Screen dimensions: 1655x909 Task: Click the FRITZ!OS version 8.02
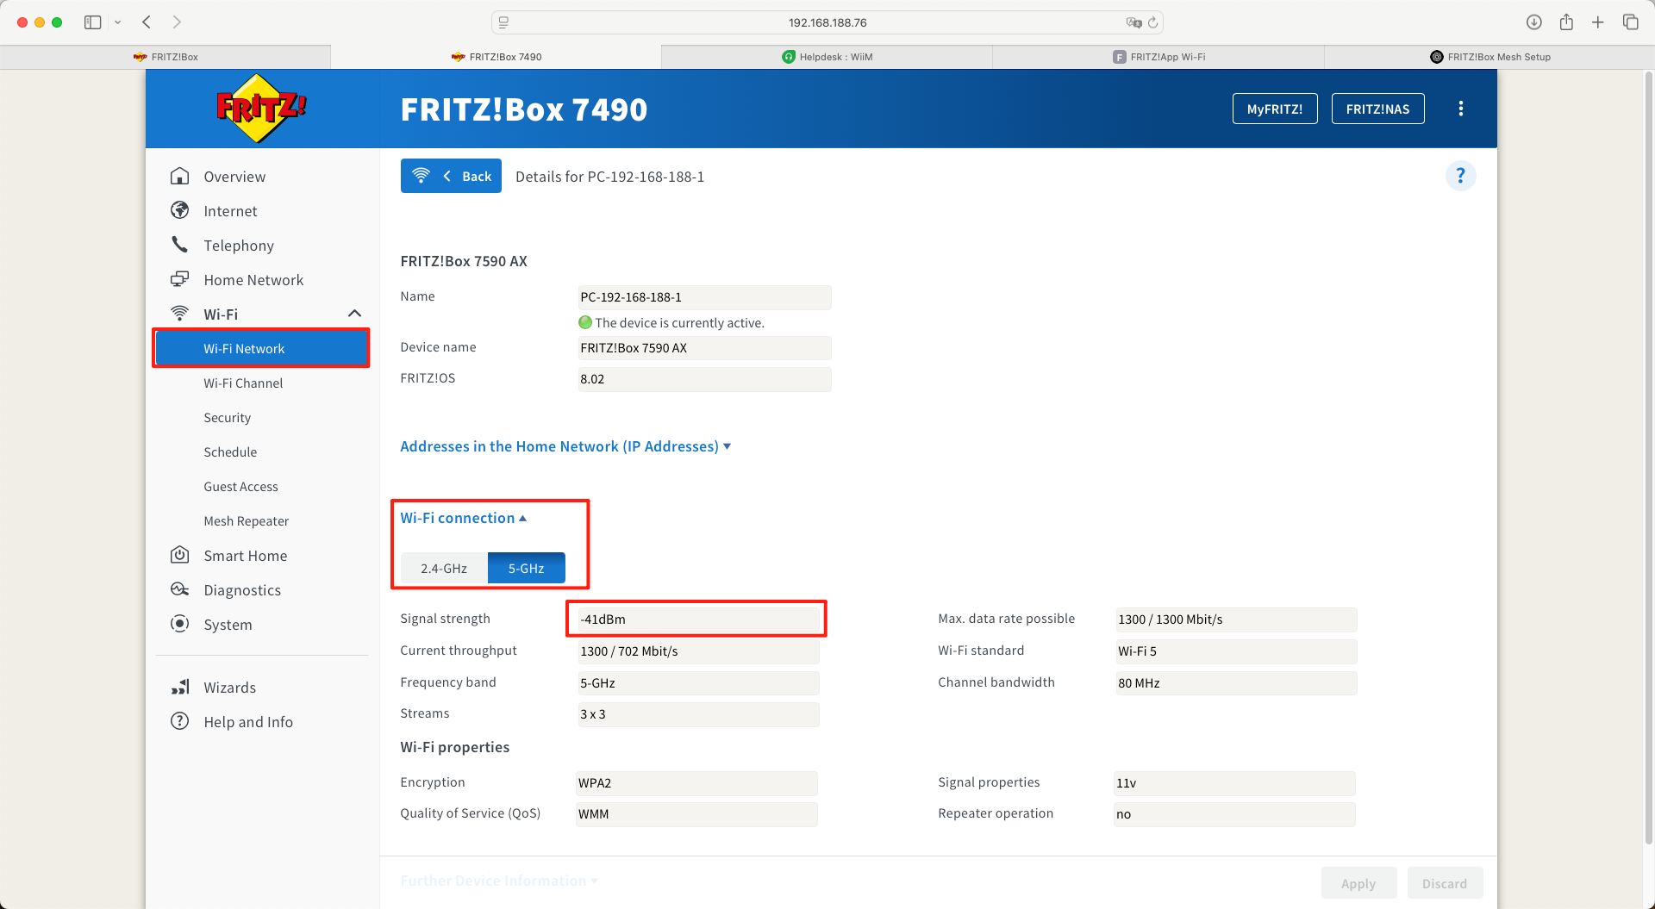click(704, 379)
